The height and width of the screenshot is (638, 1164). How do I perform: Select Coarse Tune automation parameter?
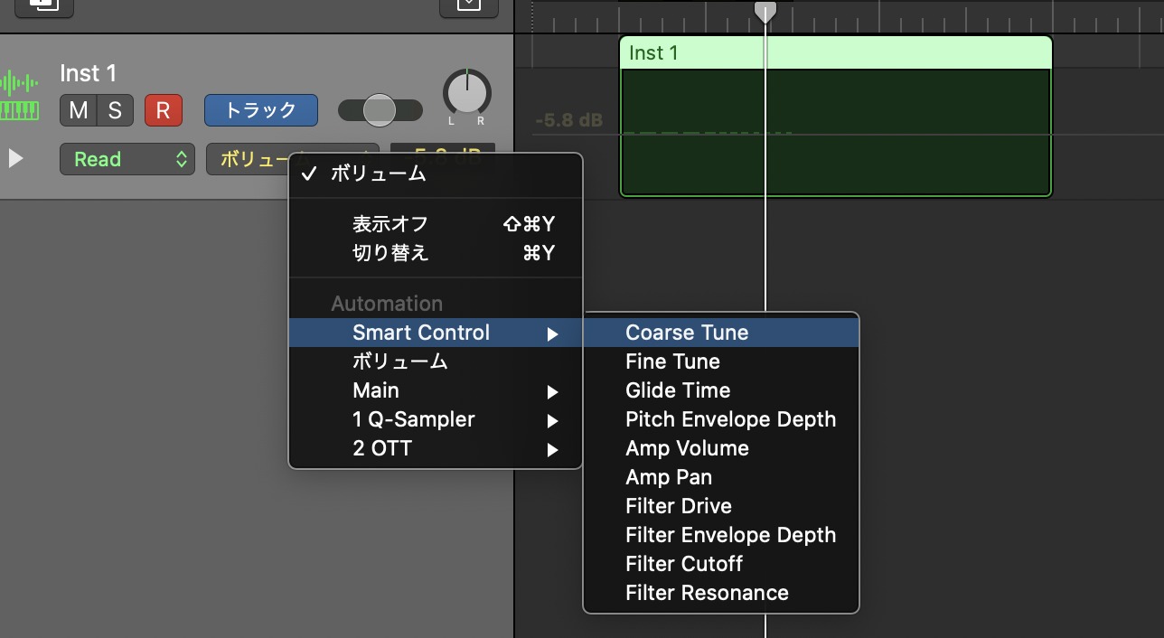point(687,333)
